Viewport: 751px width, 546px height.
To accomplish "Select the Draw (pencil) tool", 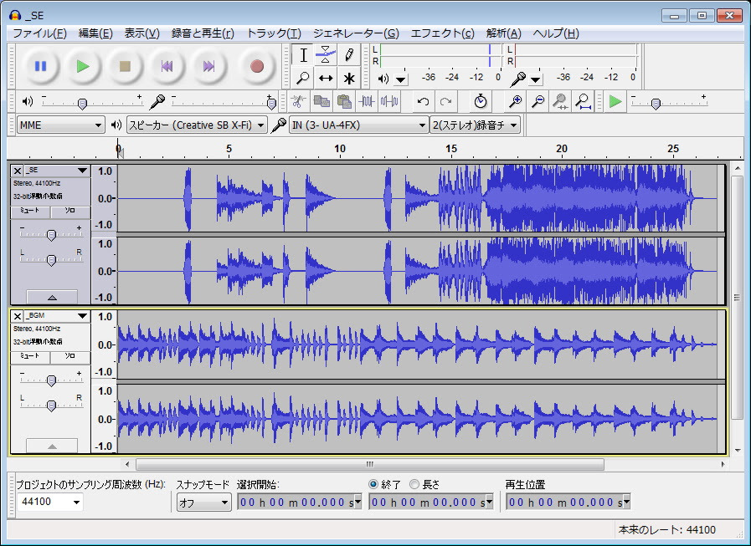I will [348, 55].
